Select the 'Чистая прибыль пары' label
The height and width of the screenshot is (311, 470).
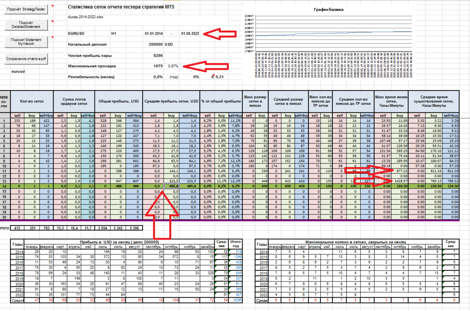click(x=90, y=56)
